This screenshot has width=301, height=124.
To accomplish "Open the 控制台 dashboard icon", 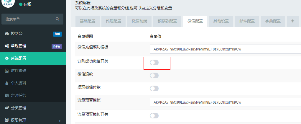I will click(x=7, y=34).
